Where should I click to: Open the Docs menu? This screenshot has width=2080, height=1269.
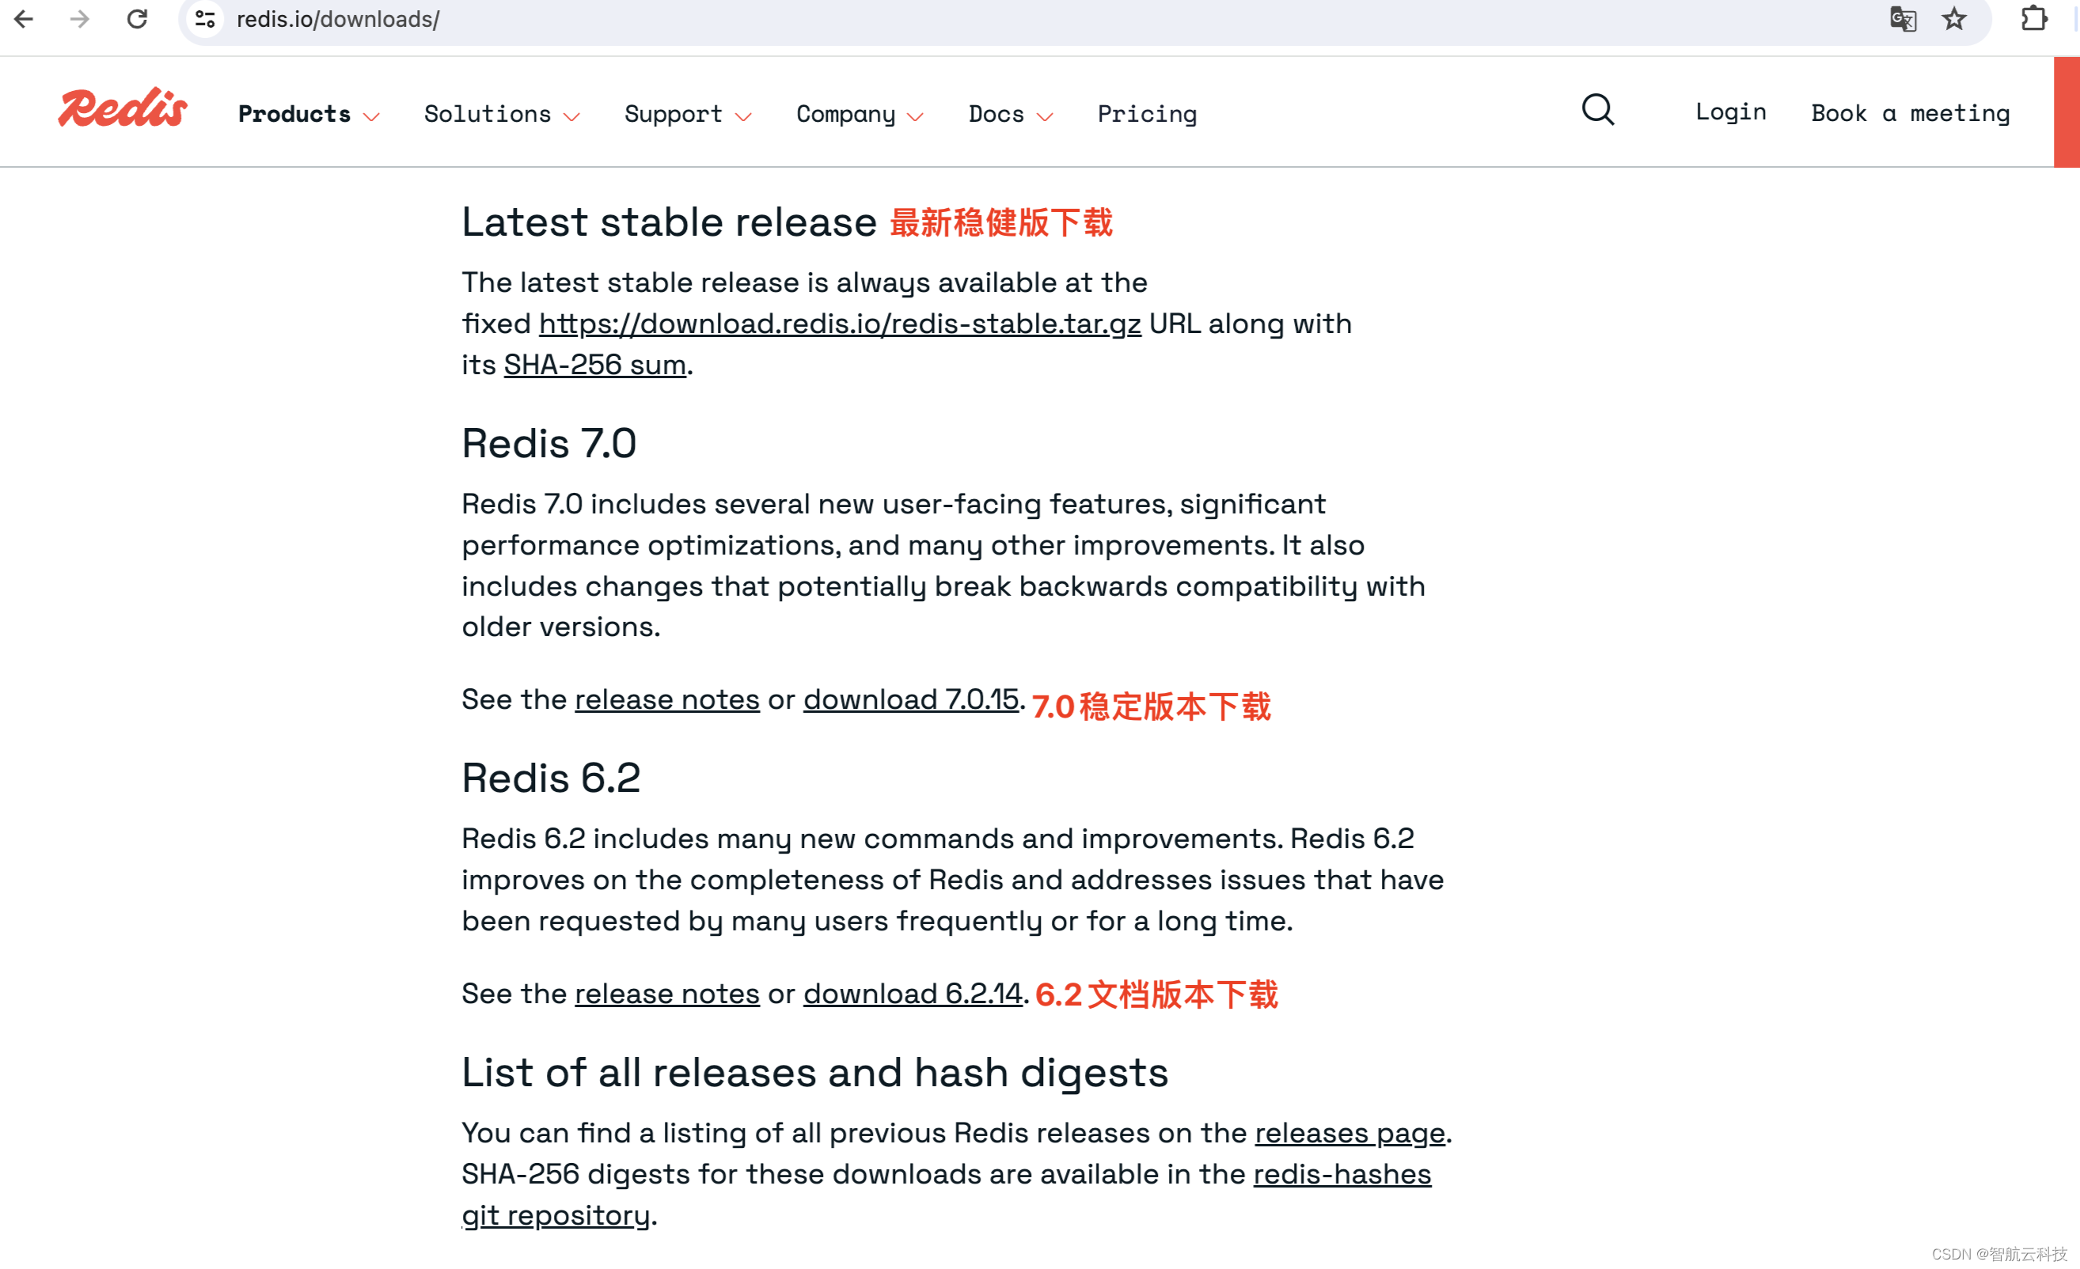point(1011,114)
